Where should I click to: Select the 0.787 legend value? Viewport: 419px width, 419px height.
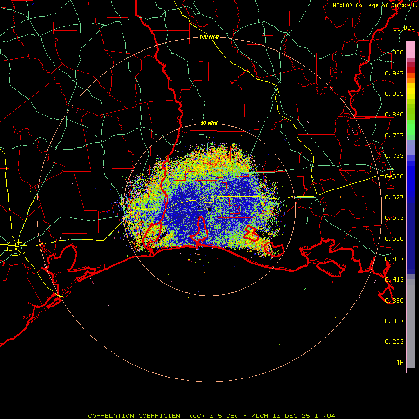394,135
